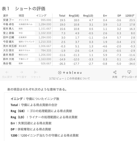Click 1200 column value -34.0
Image resolution: width=137 pixels, height=141 pixels.
[132, 64]
